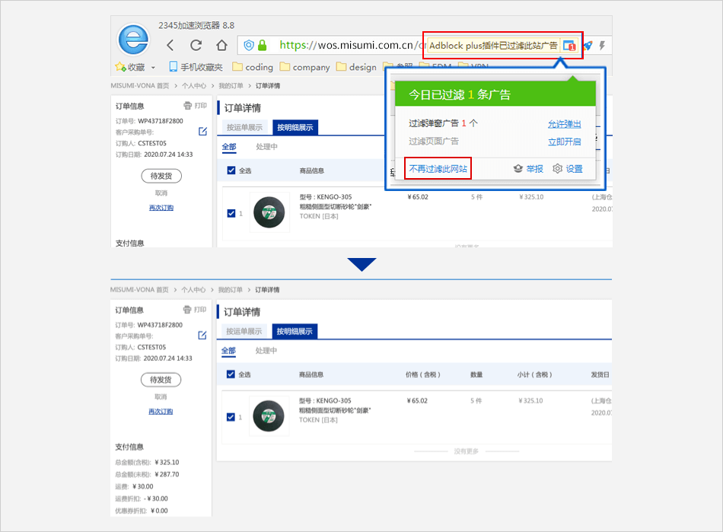
Task: Uncheck item 1 checkbox in the lower order list
Action: point(231,417)
